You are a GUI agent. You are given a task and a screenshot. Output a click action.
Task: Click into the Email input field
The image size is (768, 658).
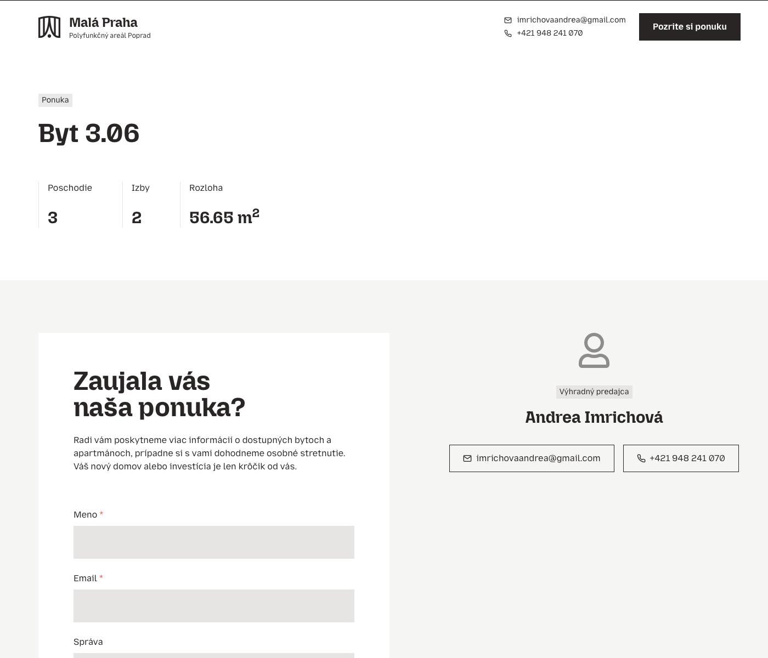click(213, 605)
